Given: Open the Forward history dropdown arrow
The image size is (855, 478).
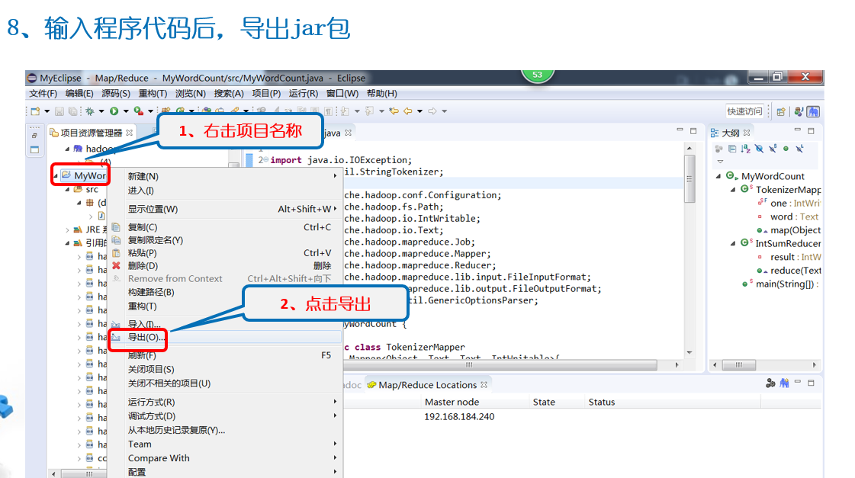Looking at the screenshot, I should click(445, 111).
